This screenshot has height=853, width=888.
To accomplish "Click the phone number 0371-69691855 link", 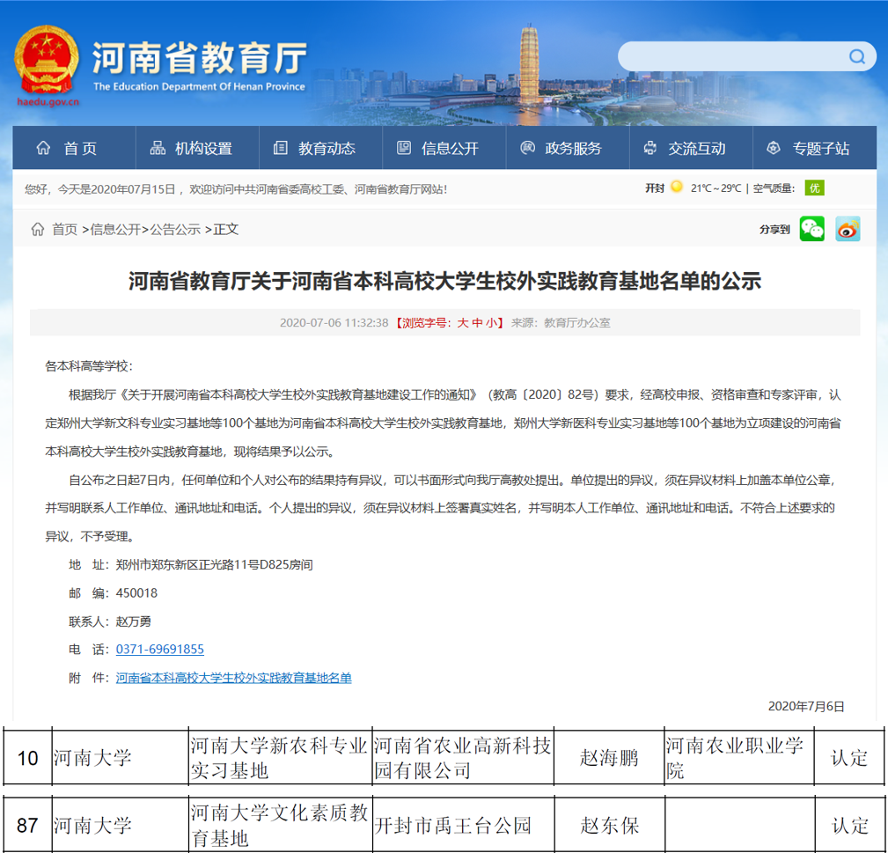I will 159,650.
